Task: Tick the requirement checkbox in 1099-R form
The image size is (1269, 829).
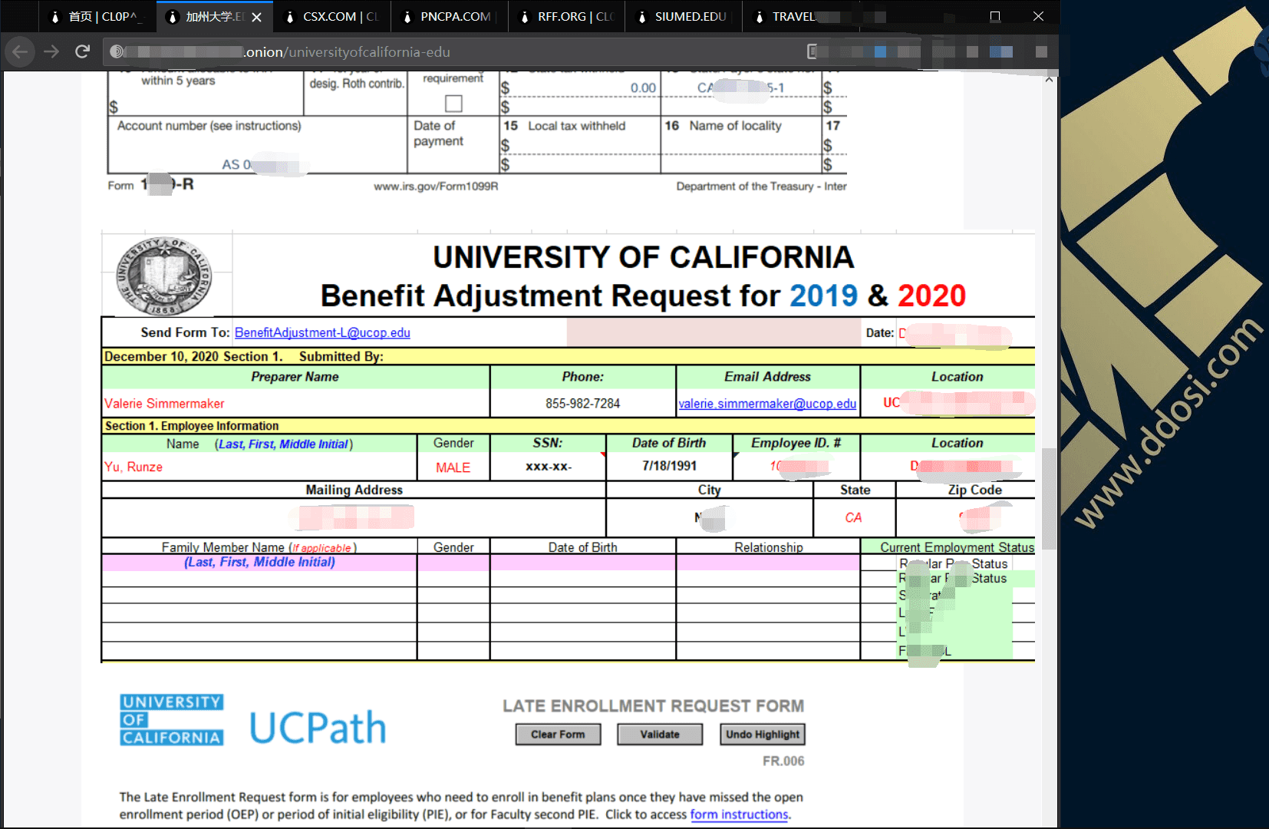Action: (x=453, y=103)
